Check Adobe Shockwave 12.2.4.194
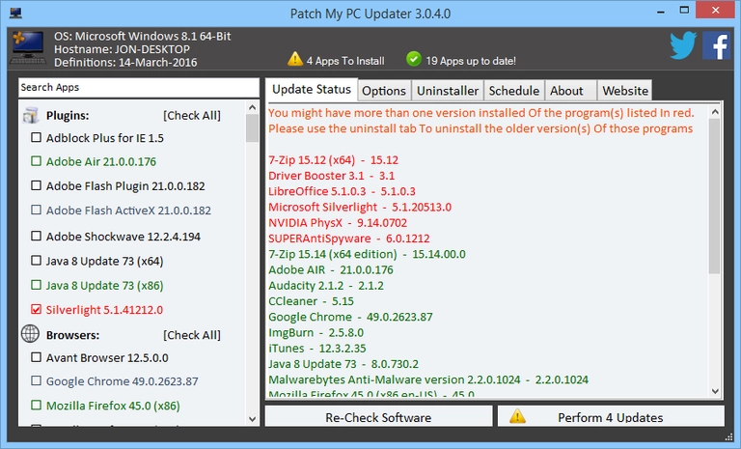741x449 pixels. tap(36, 236)
